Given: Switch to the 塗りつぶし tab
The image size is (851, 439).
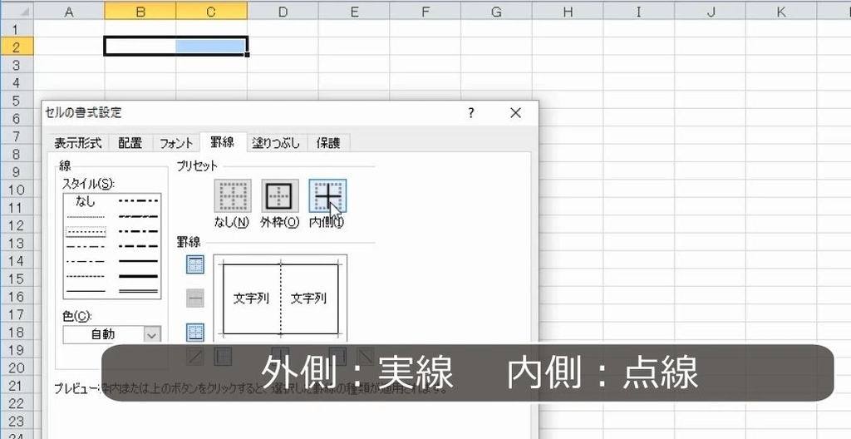Looking at the screenshot, I should click(276, 143).
